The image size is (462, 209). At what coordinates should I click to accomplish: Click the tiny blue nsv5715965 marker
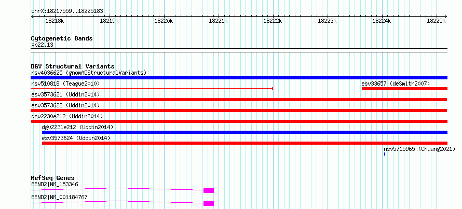[385, 154]
